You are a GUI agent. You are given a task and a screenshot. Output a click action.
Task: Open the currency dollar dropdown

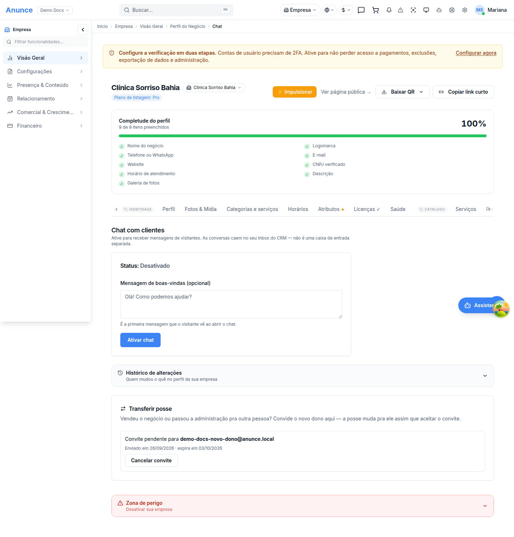click(346, 10)
